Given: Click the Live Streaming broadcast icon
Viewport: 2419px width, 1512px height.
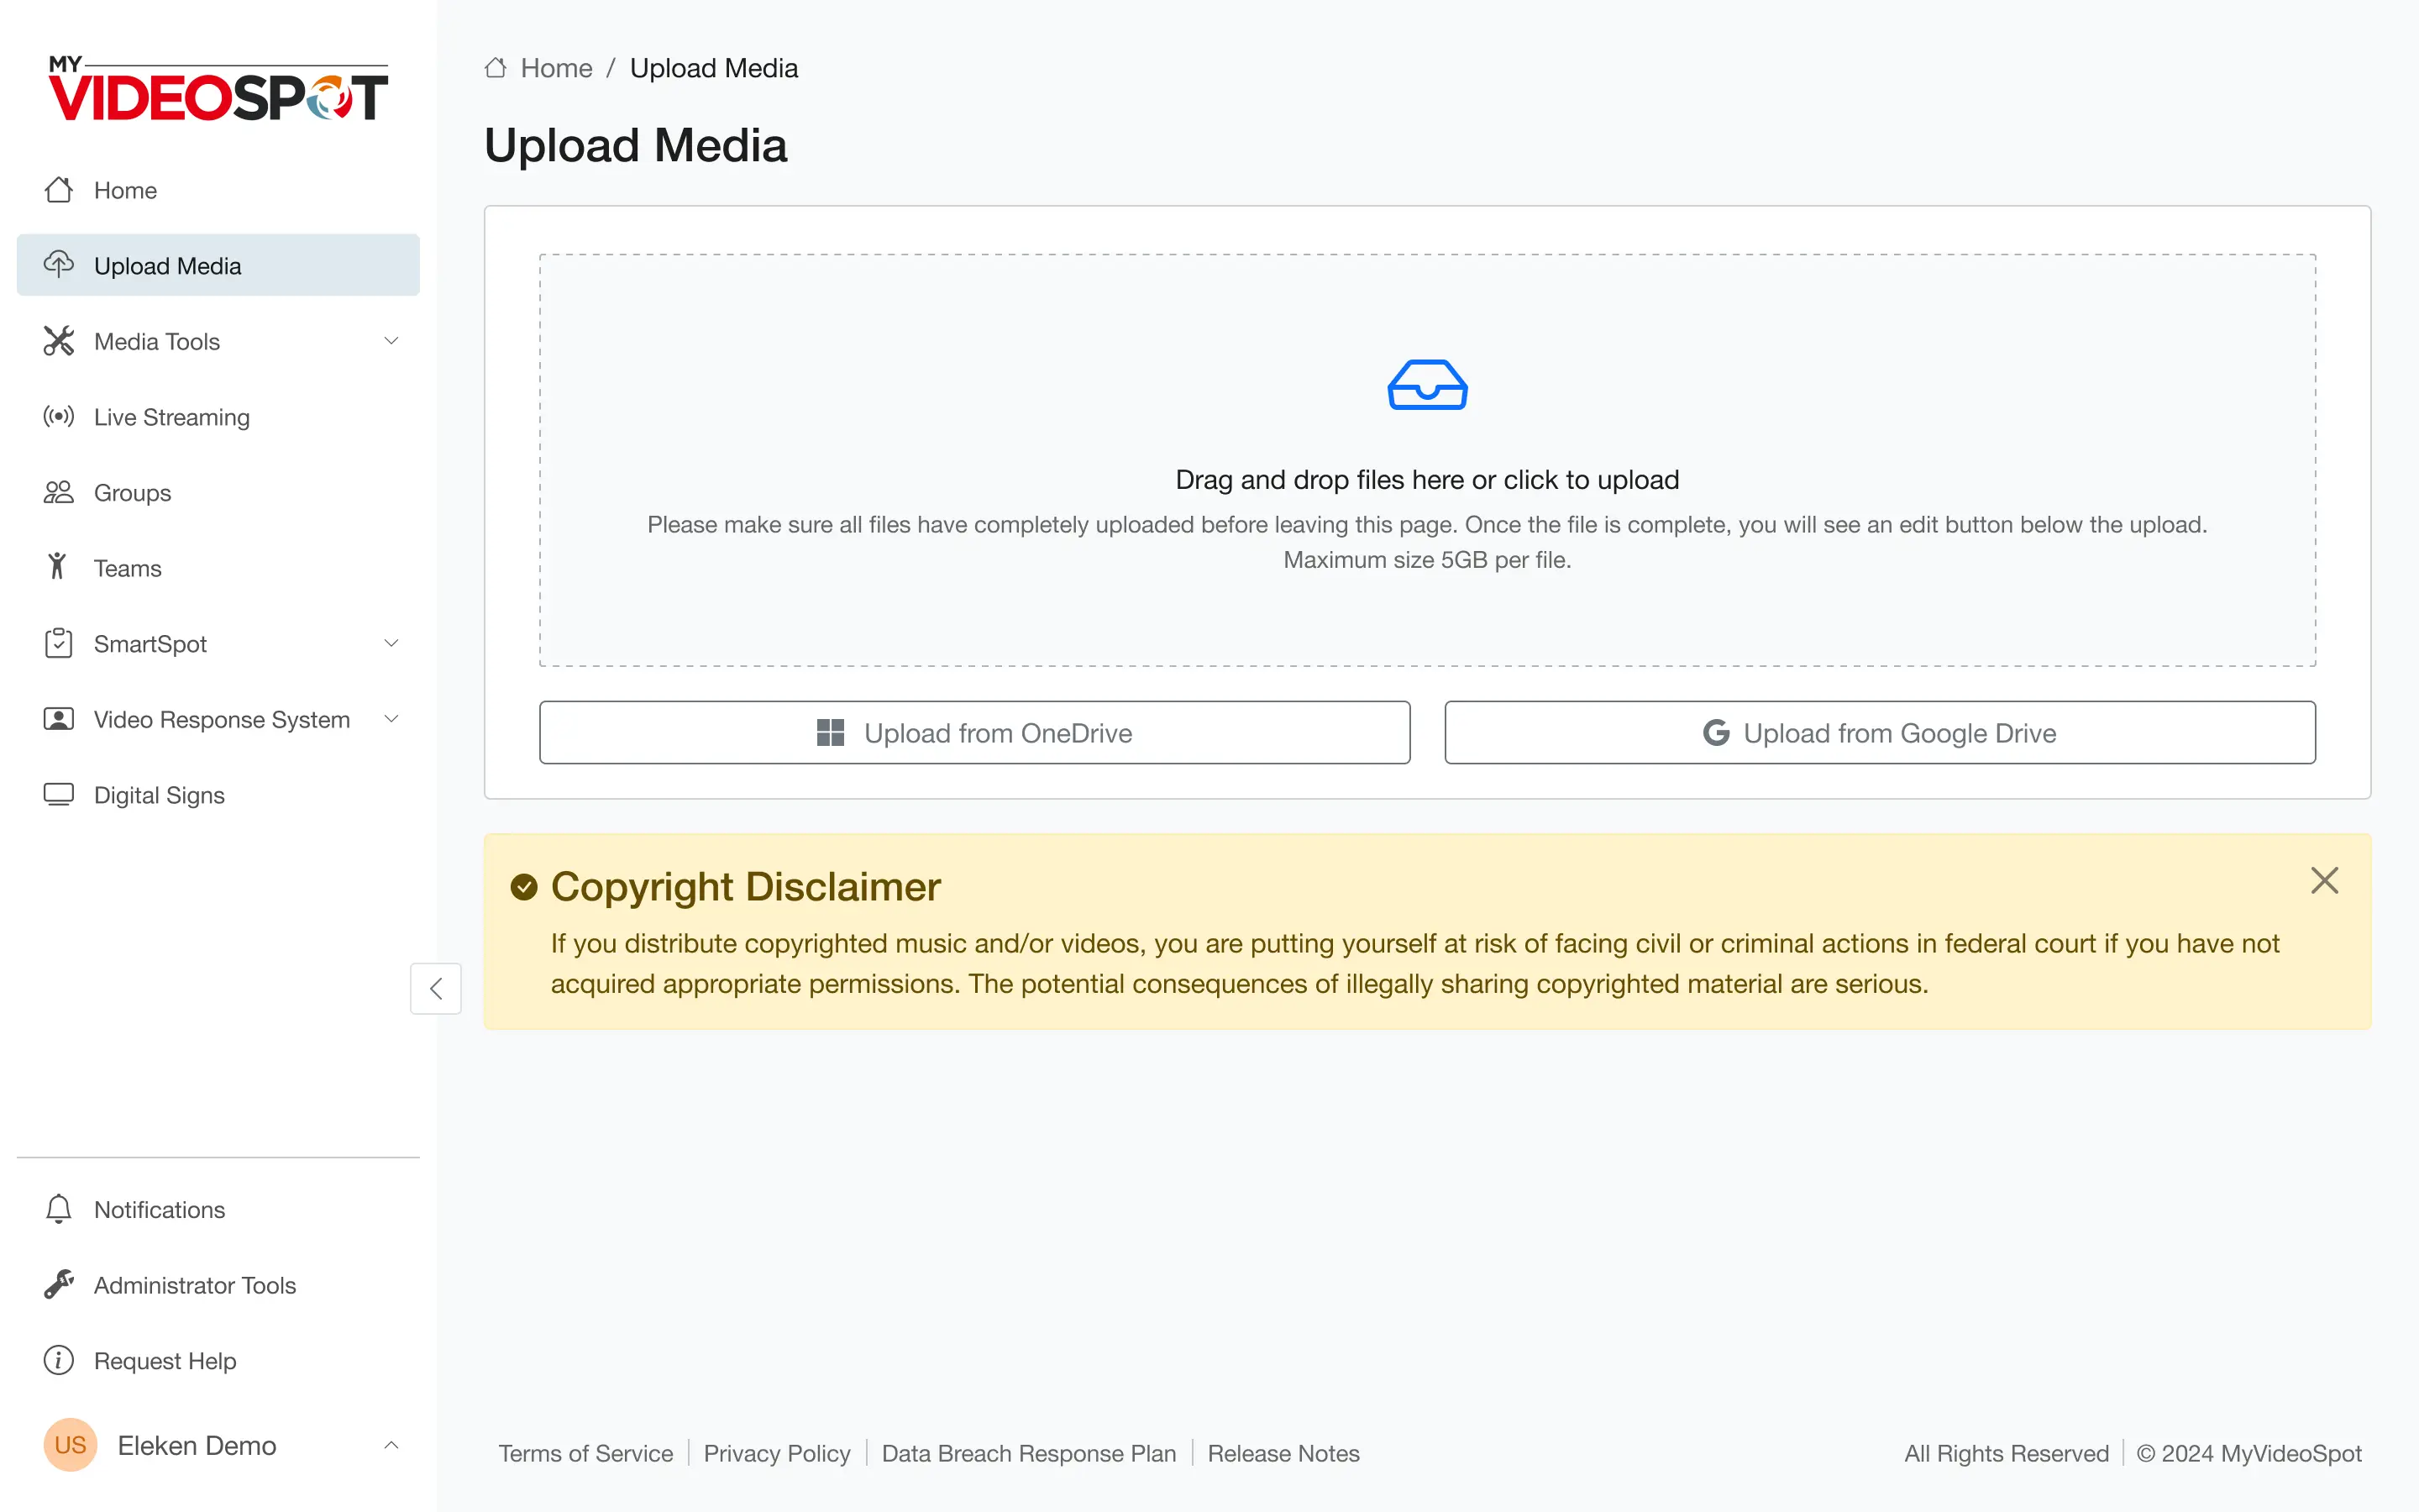Looking at the screenshot, I should tap(59, 416).
